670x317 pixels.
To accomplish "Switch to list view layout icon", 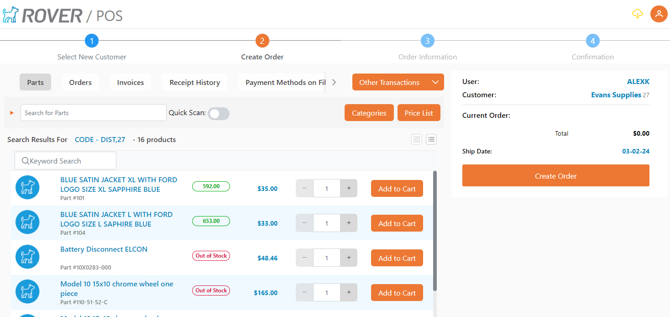I will pyautogui.click(x=431, y=139).
